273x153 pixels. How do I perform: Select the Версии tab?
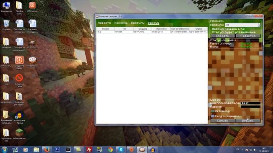pyautogui.click(x=154, y=23)
